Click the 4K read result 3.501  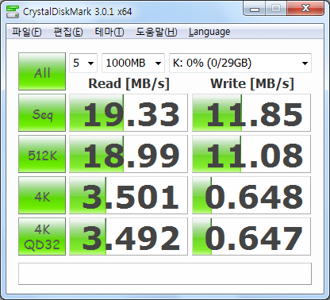tap(129, 195)
